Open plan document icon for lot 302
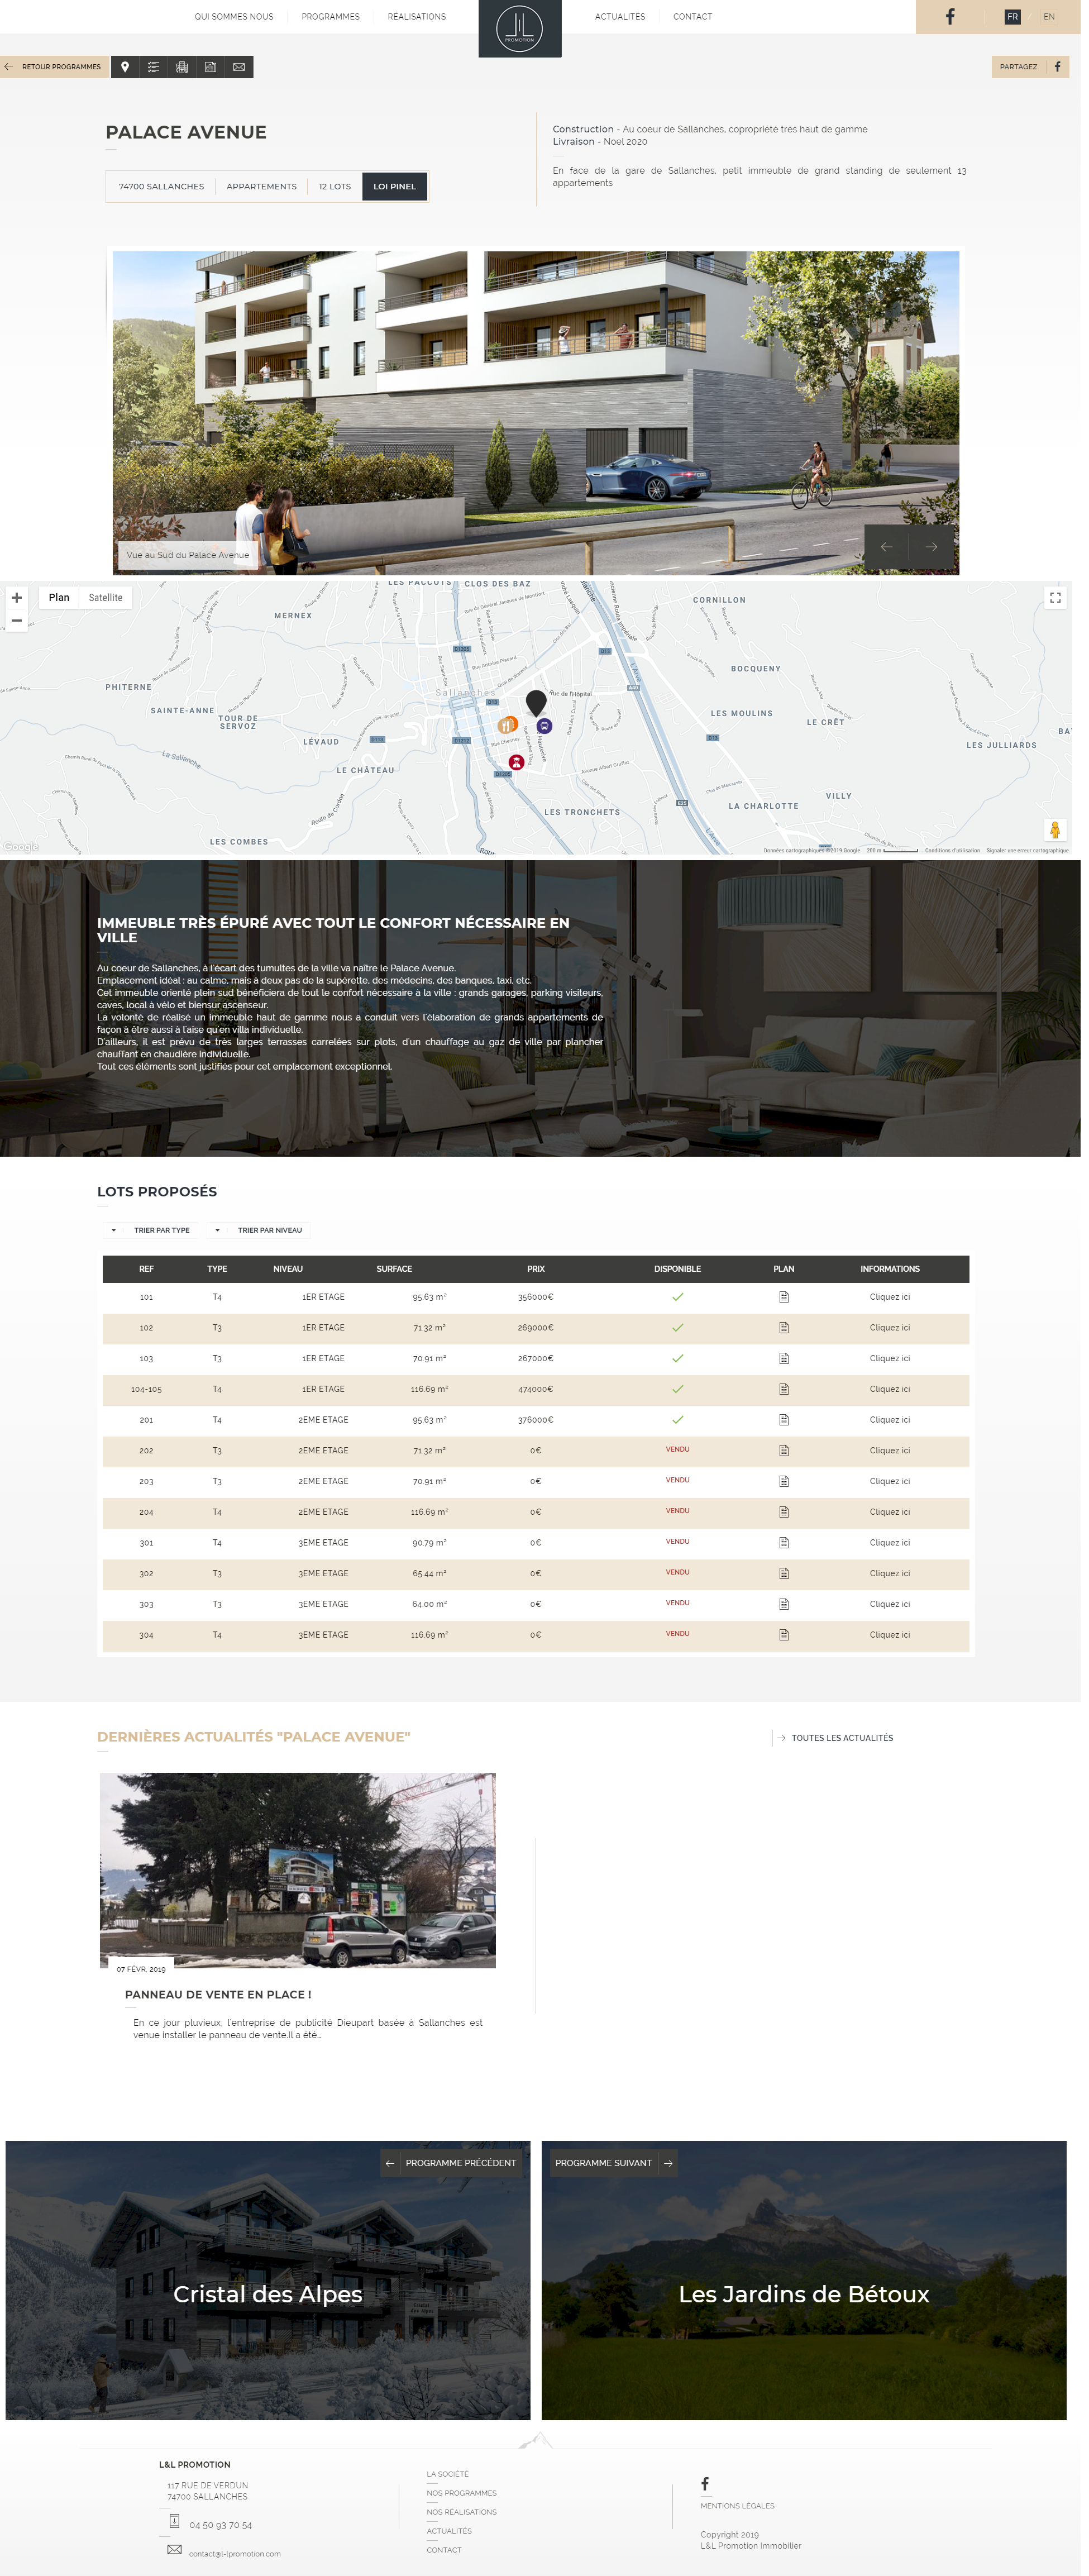The width and height of the screenshot is (1089, 2576). tap(784, 1573)
